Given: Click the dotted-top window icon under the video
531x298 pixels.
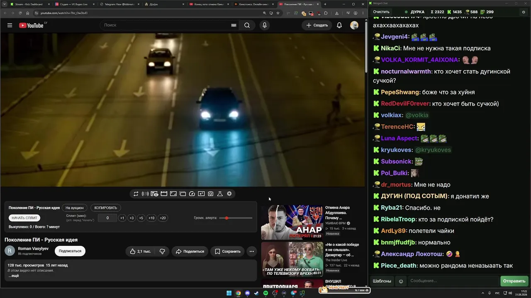Looking at the screenshot, I should 183,194.
